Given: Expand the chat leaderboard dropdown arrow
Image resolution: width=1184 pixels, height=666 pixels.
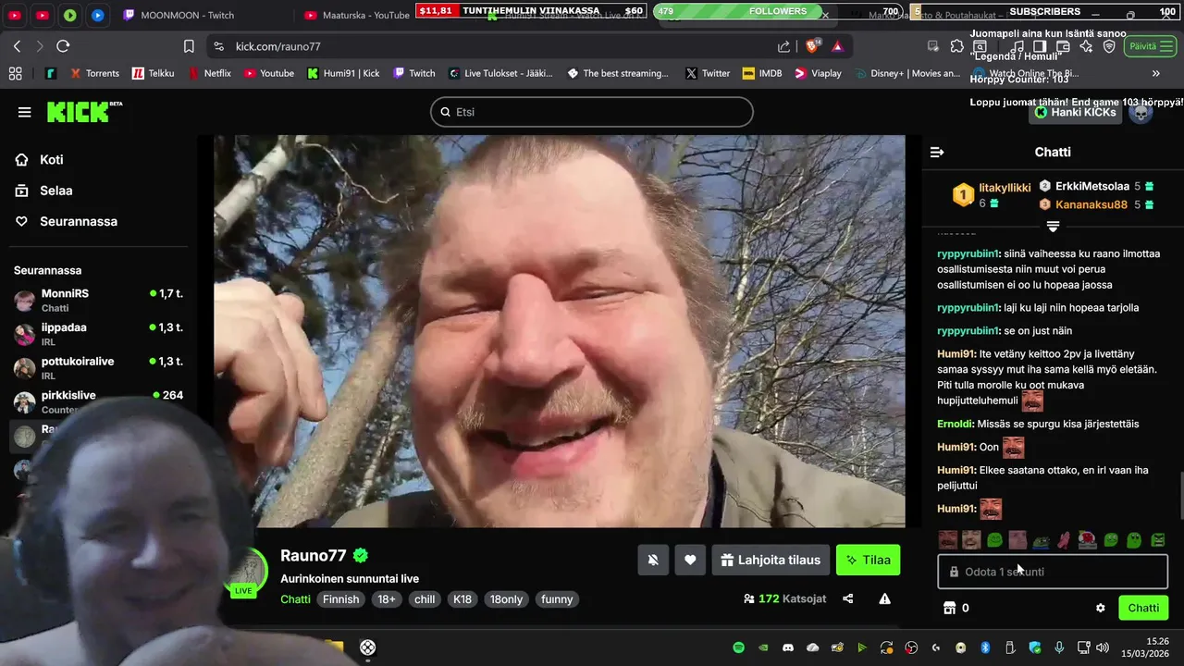Looking at the screenshot, I should (x=1053, y=226).
